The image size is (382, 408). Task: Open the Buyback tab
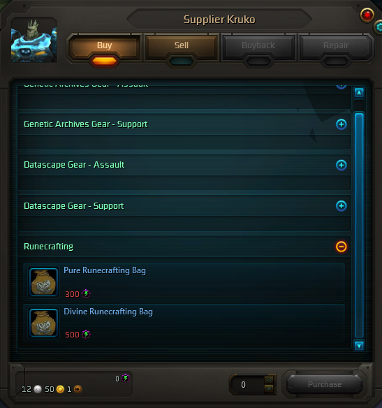pyautogui.click(x=258, y=46)
